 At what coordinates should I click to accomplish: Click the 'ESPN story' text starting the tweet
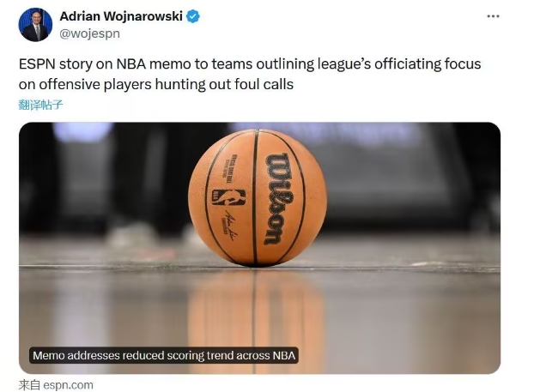click(x=56, y=64)
